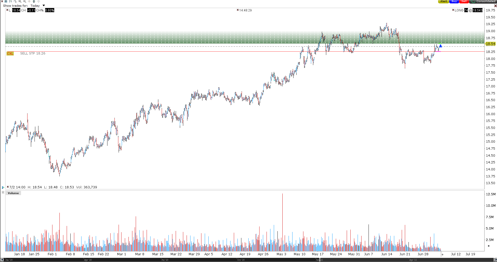Open the chart bar type tool
Screen dimensions: 497x262
pyautogui.click(x=10, y=1)
